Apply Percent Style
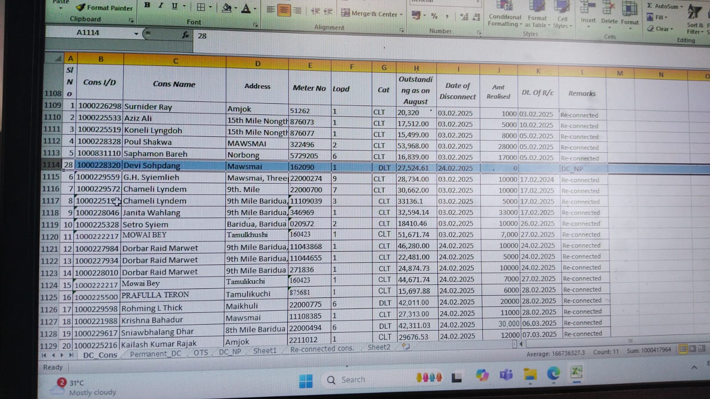This screenshot has height=399, width=710. point(434,16)
